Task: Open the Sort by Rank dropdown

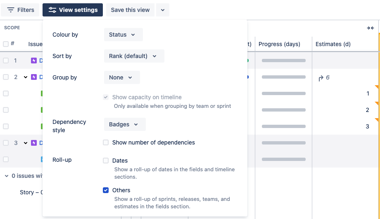Action: point(133,56)
